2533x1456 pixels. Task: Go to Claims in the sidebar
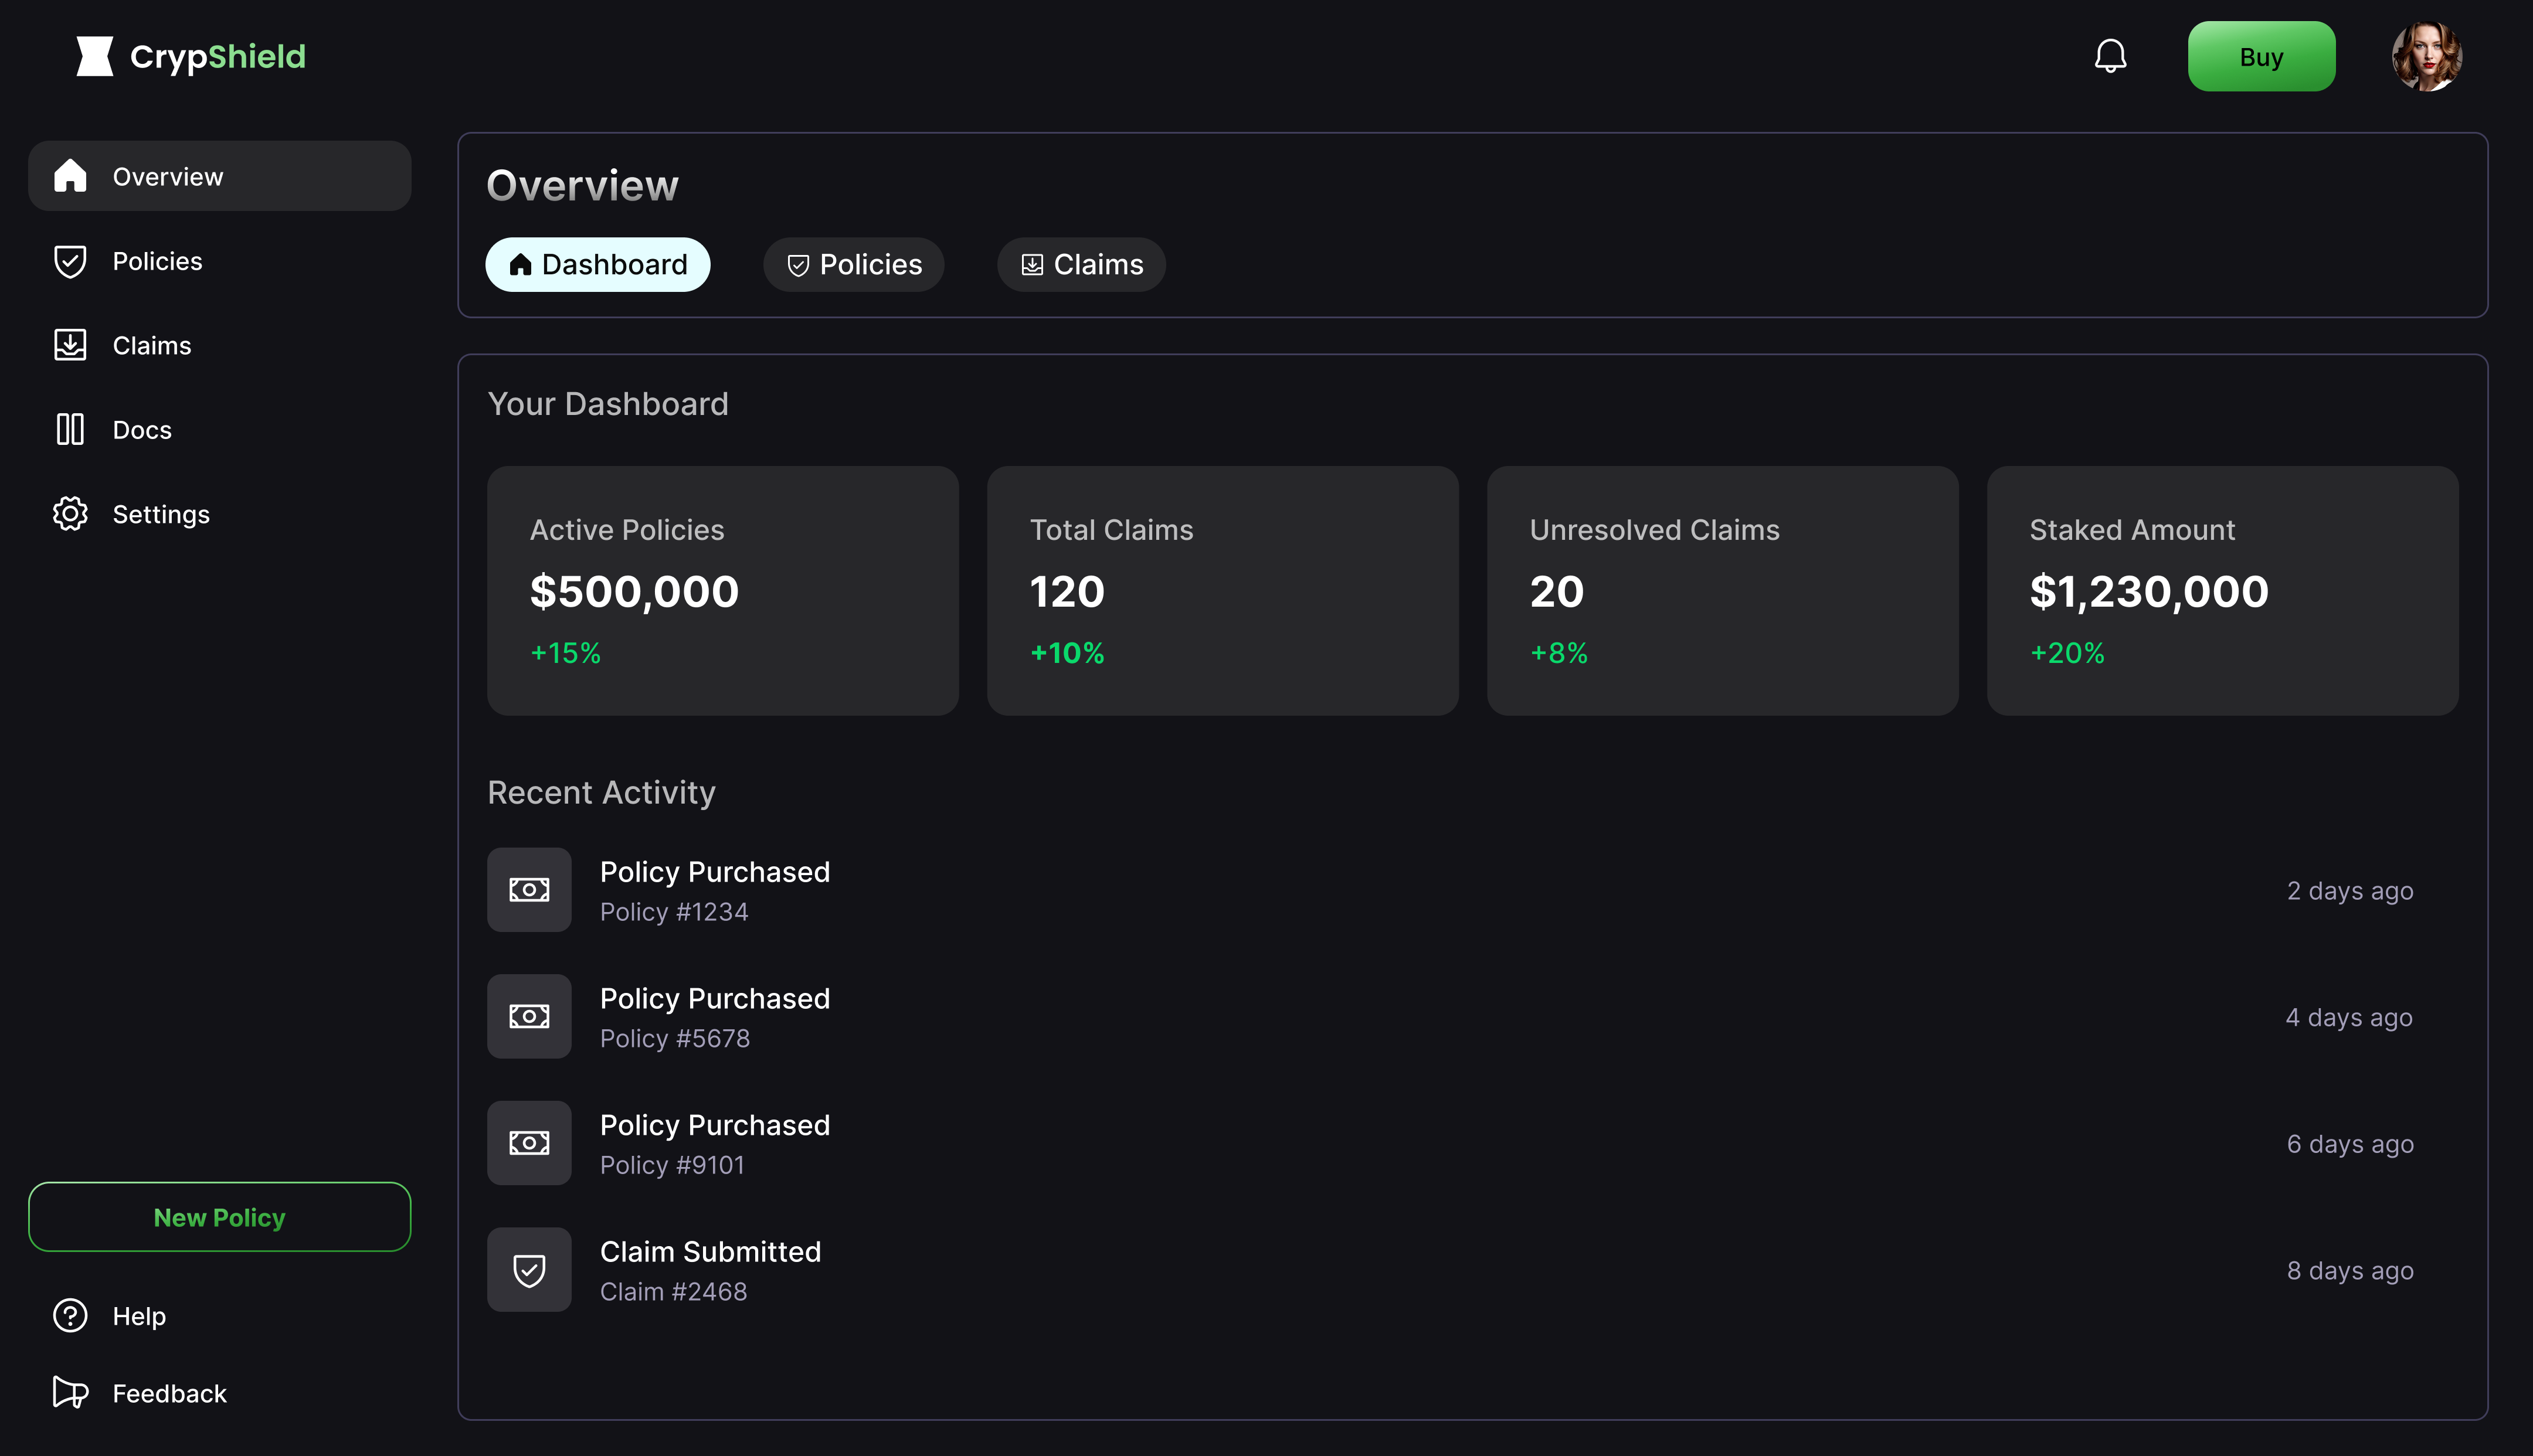[151, 345]
